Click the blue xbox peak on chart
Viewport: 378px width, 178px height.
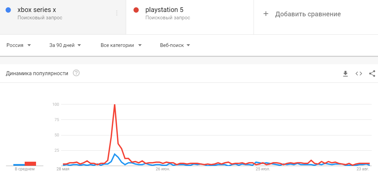pyautogui.click(x=115, y=154)
